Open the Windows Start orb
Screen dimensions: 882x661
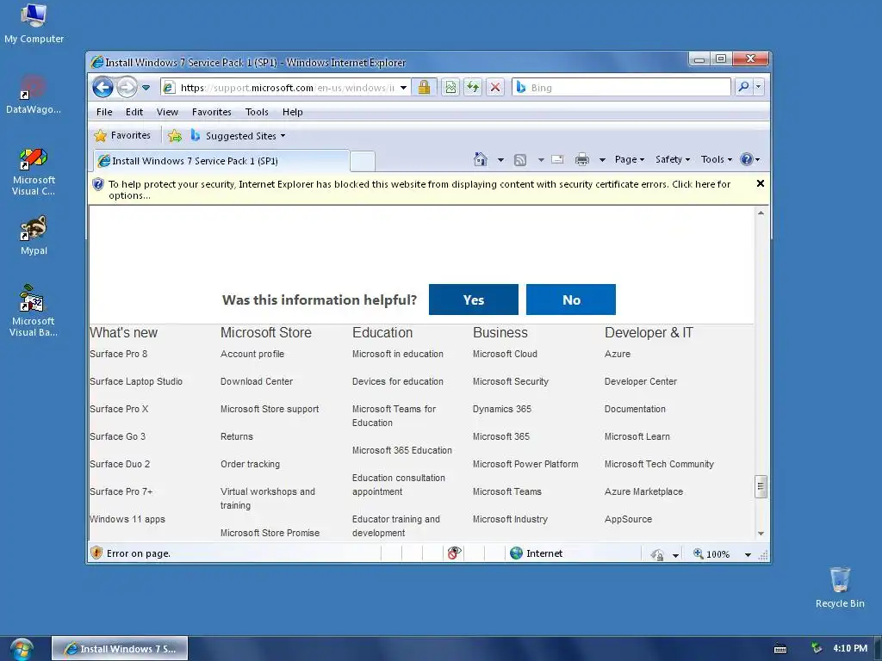pyautogui.click(x=22, y=649)
